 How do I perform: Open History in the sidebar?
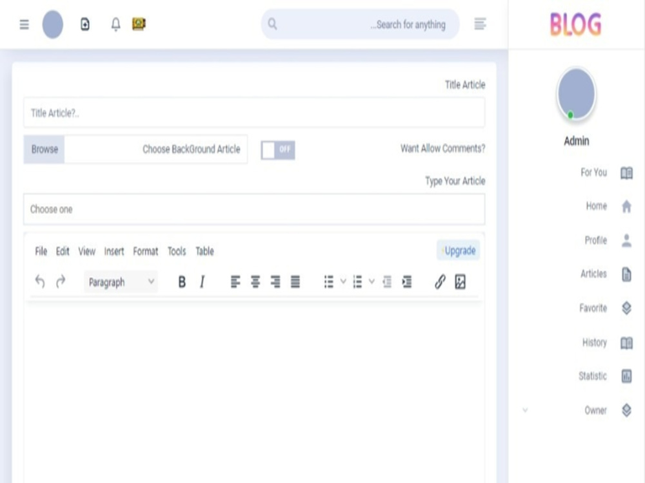point(595,342)
